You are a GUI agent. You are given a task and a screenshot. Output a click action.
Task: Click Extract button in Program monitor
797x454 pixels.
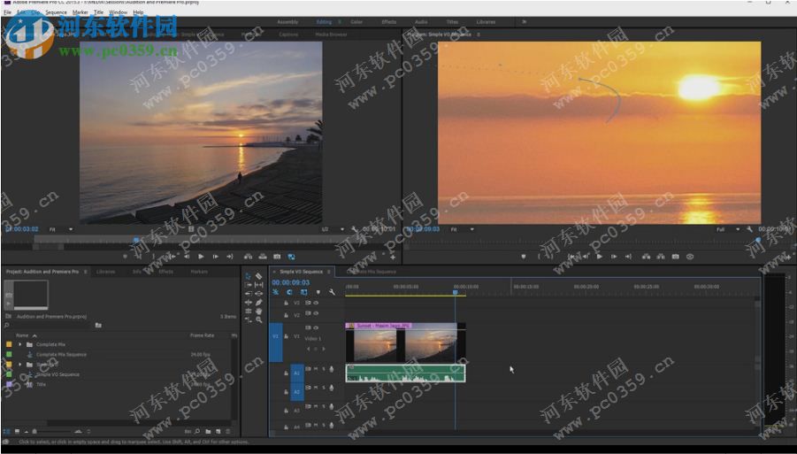click(660, 257)
